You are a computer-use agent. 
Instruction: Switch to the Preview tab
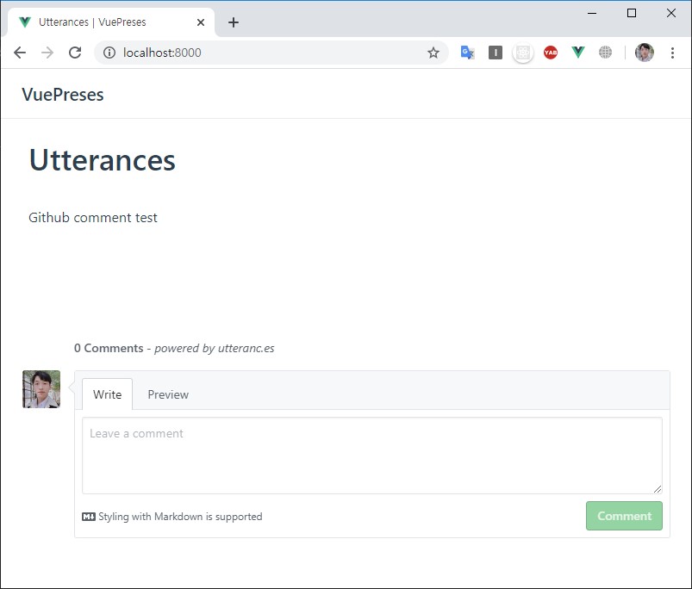pyautogui.click(x=168, y=394)
